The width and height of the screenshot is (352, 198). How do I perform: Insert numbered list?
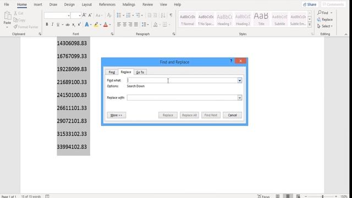[128, 15]
